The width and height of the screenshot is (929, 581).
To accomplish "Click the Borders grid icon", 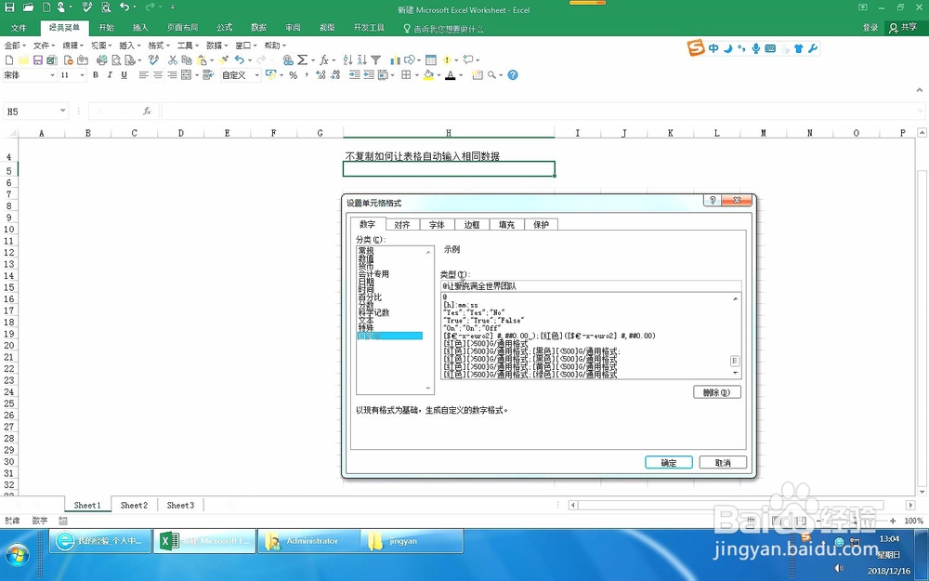I will click(406, 75).
